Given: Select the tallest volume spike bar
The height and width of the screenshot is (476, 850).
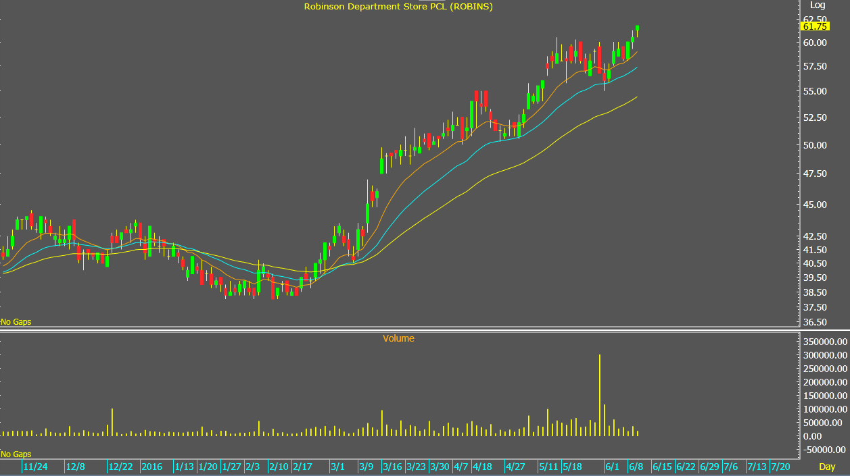Looking at the screenshot, I should click(x=600, y=395).
